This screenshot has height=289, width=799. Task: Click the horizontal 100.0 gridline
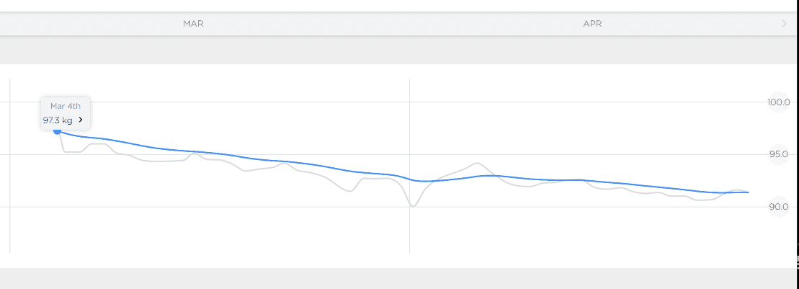[x=388, y=102]
